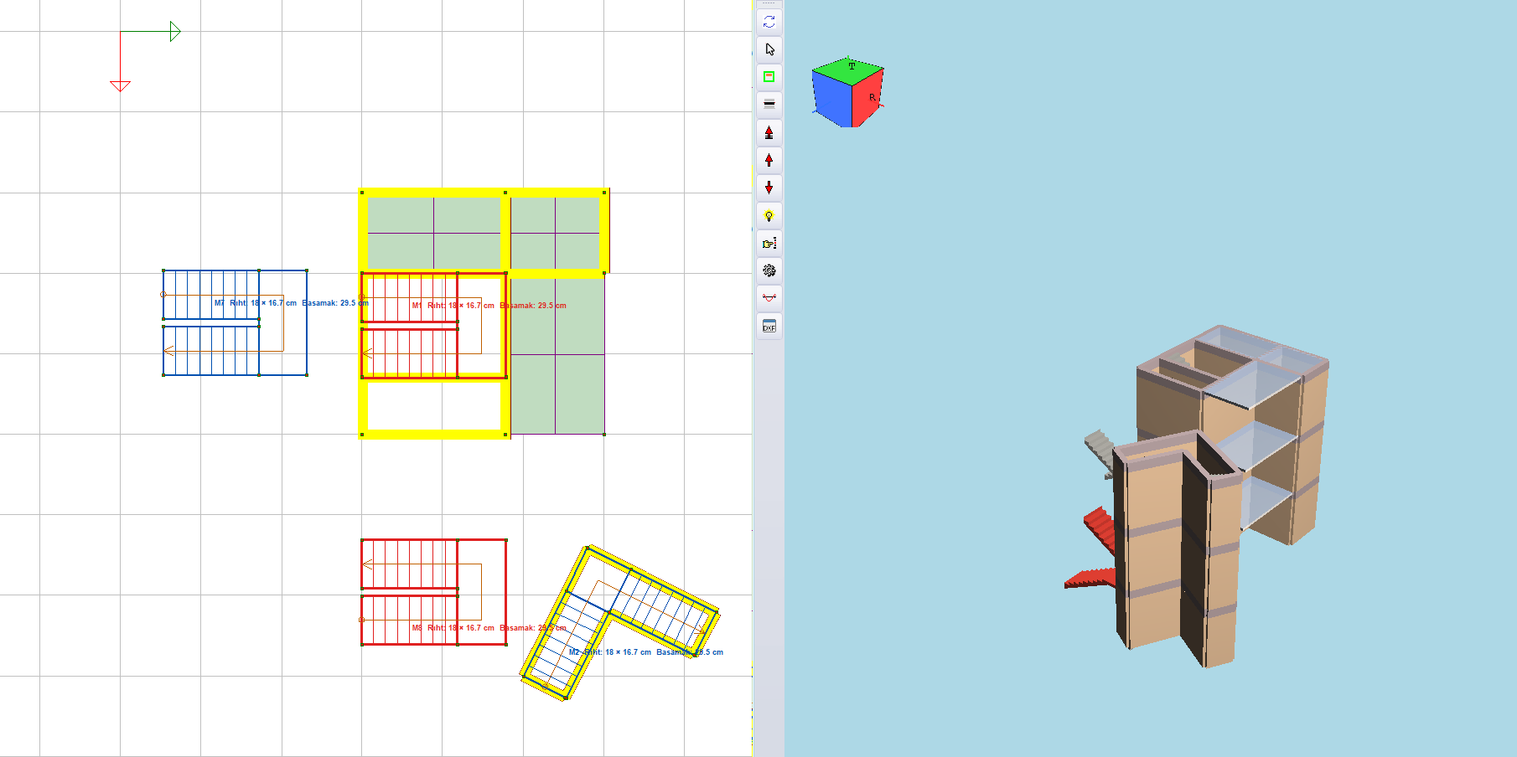Image resolution: width=1517 pixels, height=757 pixels.
Task: Click the M2 staircase label text
Action: coord(645,652)
